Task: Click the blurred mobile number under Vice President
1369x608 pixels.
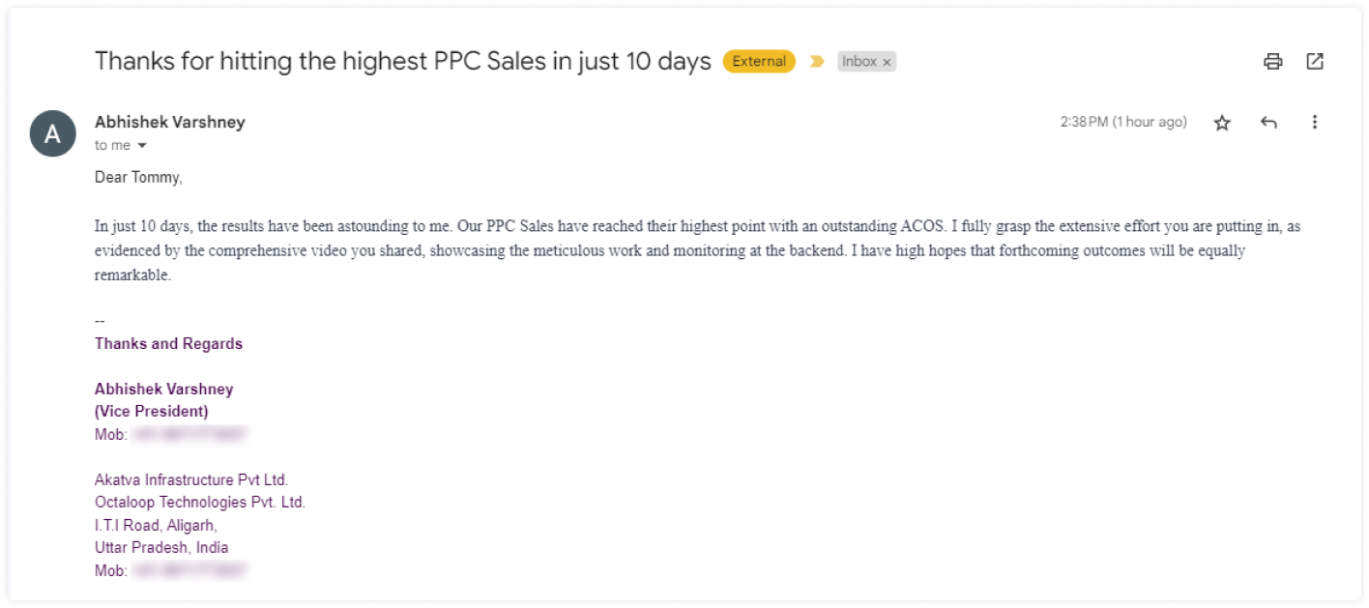Action: (x=190, y=435)
